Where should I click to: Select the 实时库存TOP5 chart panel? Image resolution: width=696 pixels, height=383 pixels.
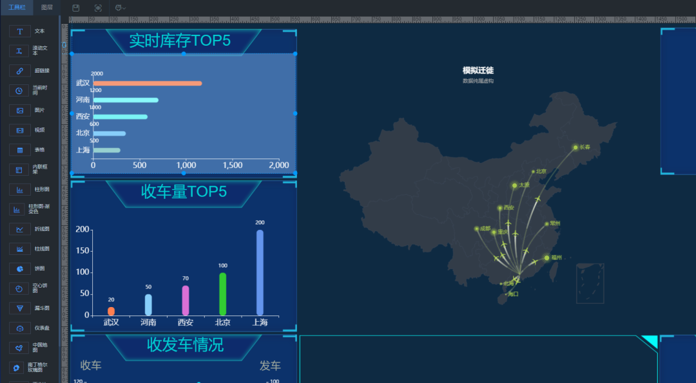[184, 103]
